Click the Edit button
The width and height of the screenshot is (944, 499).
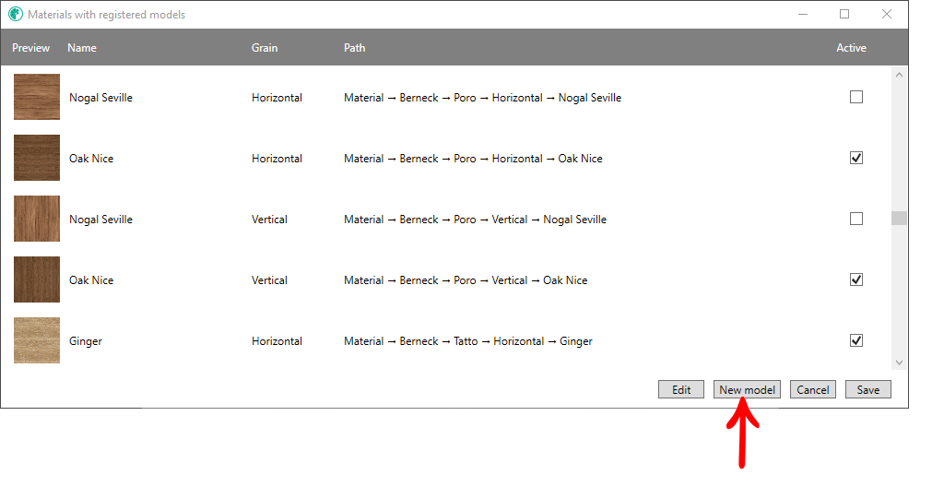coord(681,390)
